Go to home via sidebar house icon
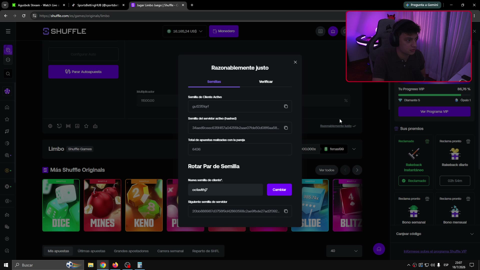 [x=7, y=107]
